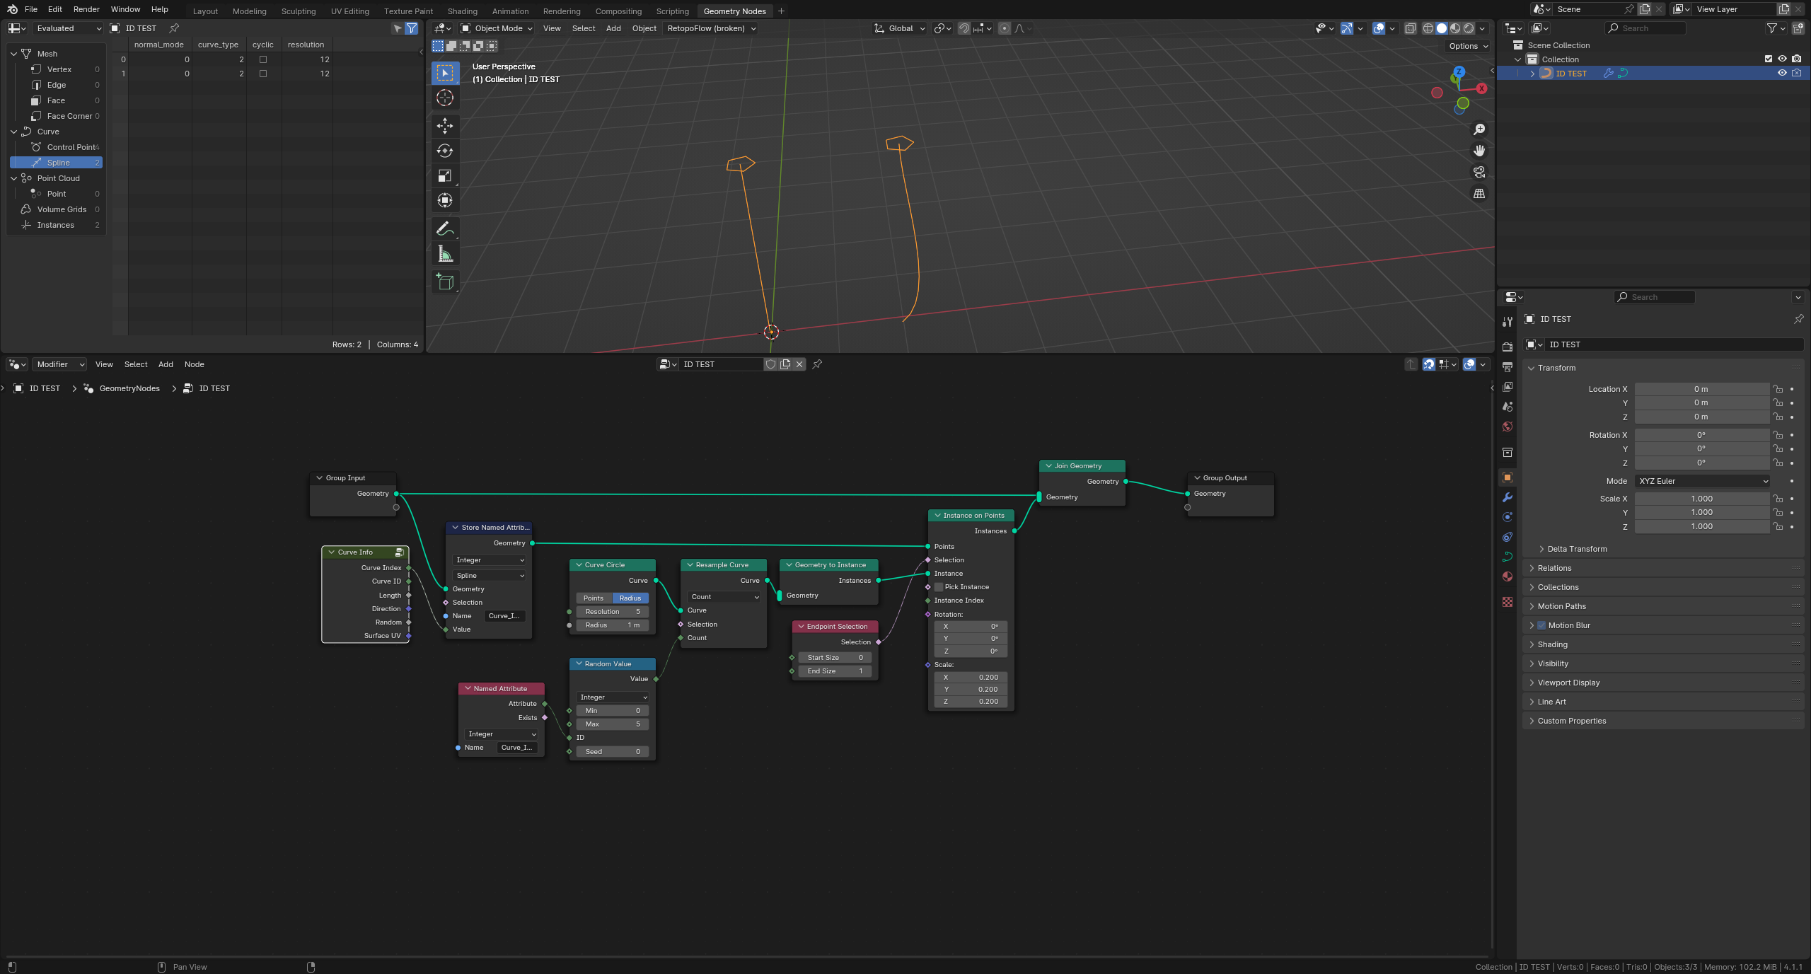1811x974 pixels.
Task: Open the Texture checkerboard properties tab
Action: [1507, 602]
